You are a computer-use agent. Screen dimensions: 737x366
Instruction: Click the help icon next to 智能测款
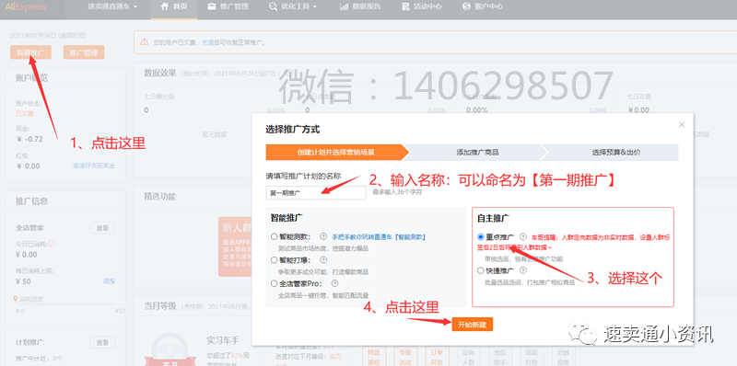click(323, 236)
